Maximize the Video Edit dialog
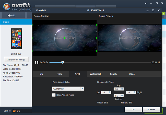The width and height of the screenshot is (166, 115). point(153,10)
